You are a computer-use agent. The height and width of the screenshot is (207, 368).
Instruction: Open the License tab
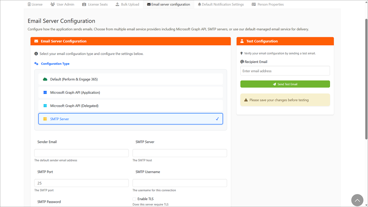(x=35, y=5)
